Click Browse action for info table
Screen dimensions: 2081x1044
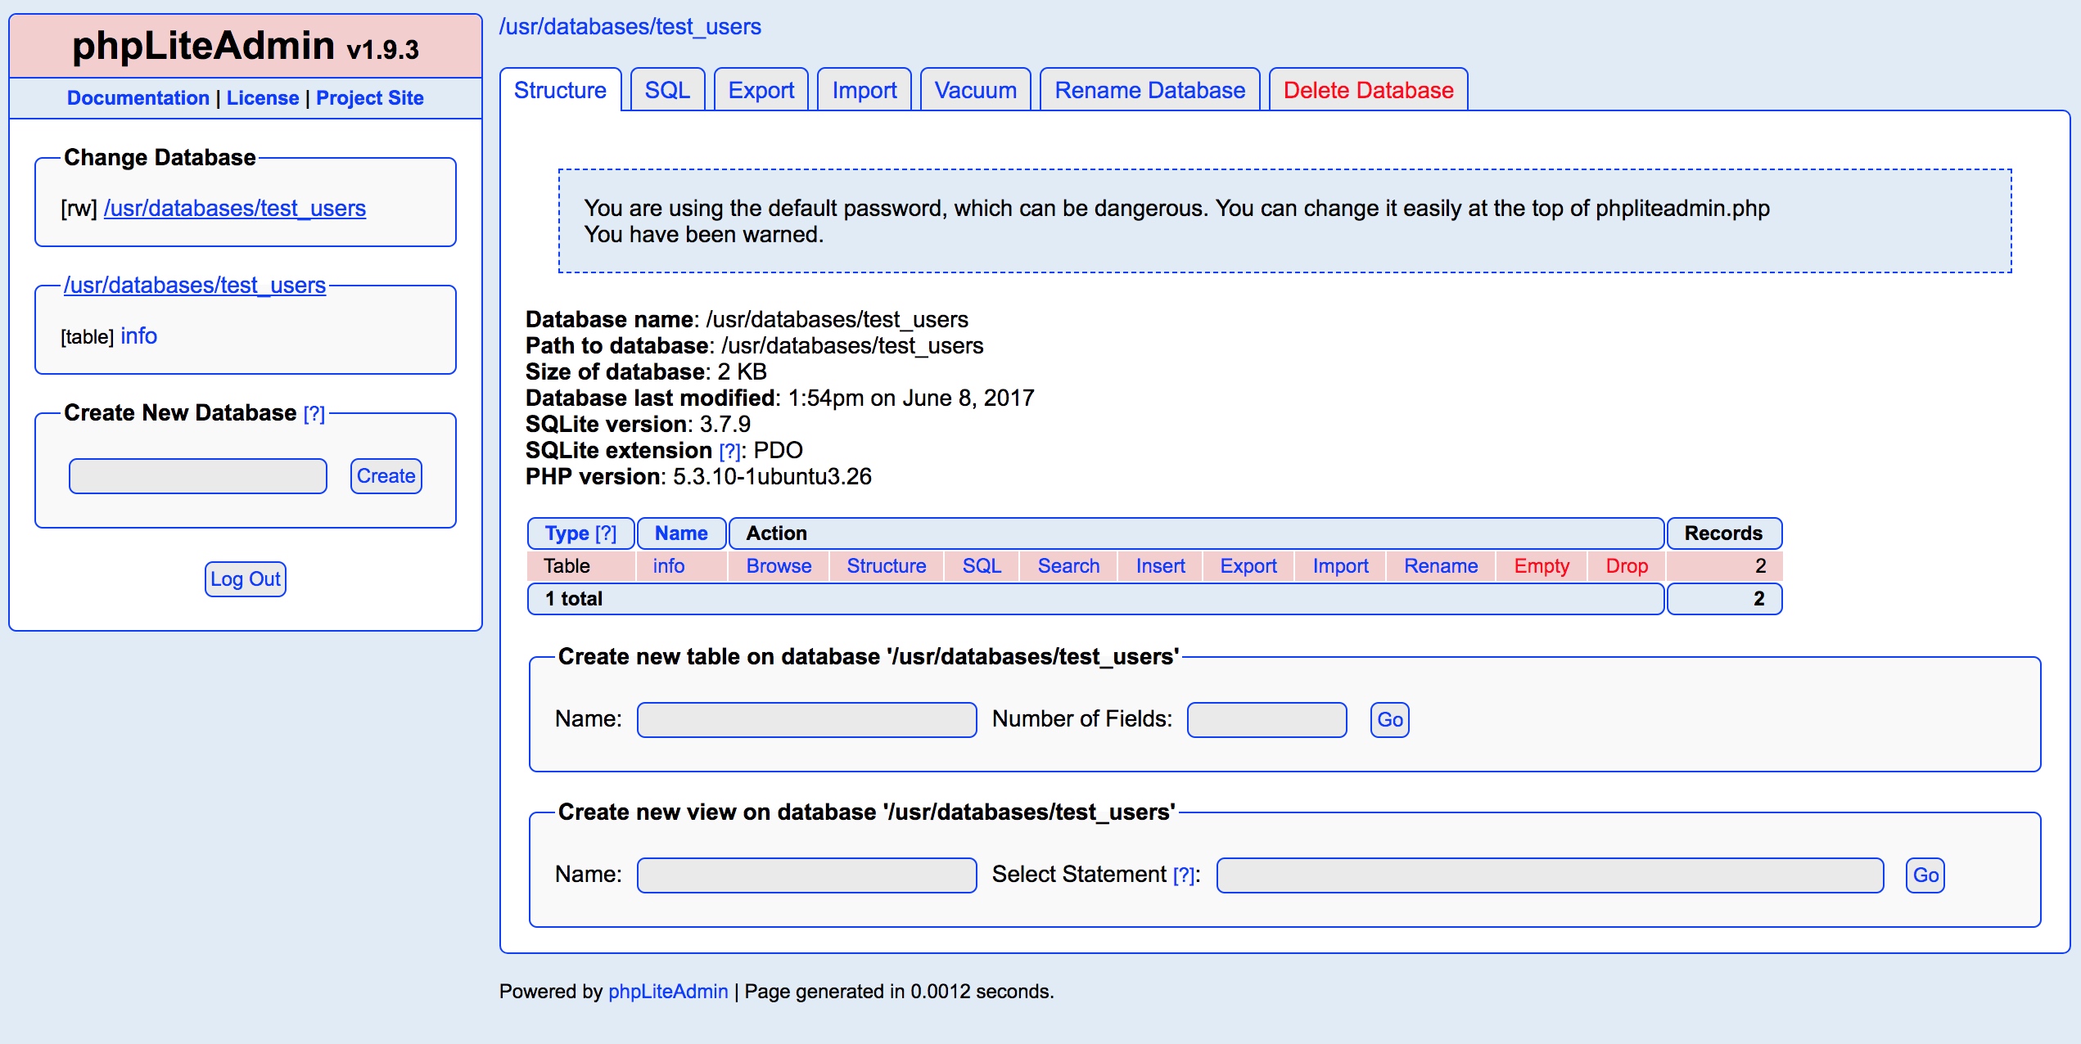pyautogui.click(x=778, y=566)
